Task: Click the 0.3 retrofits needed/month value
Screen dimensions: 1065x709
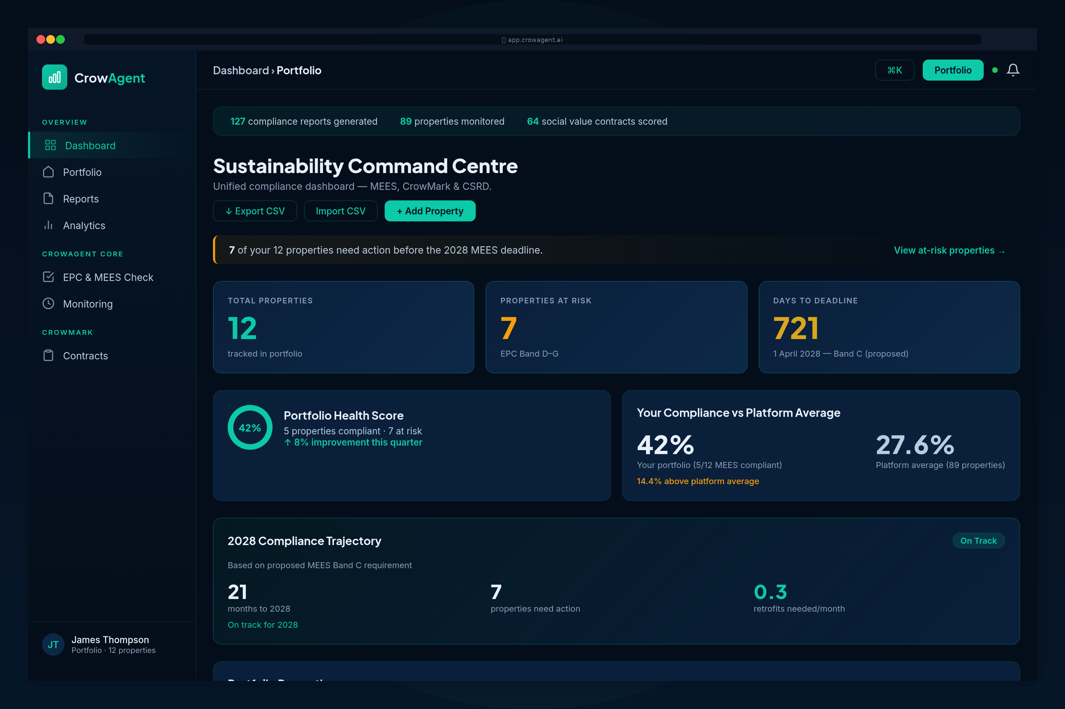Action: (x=771, y=591)
